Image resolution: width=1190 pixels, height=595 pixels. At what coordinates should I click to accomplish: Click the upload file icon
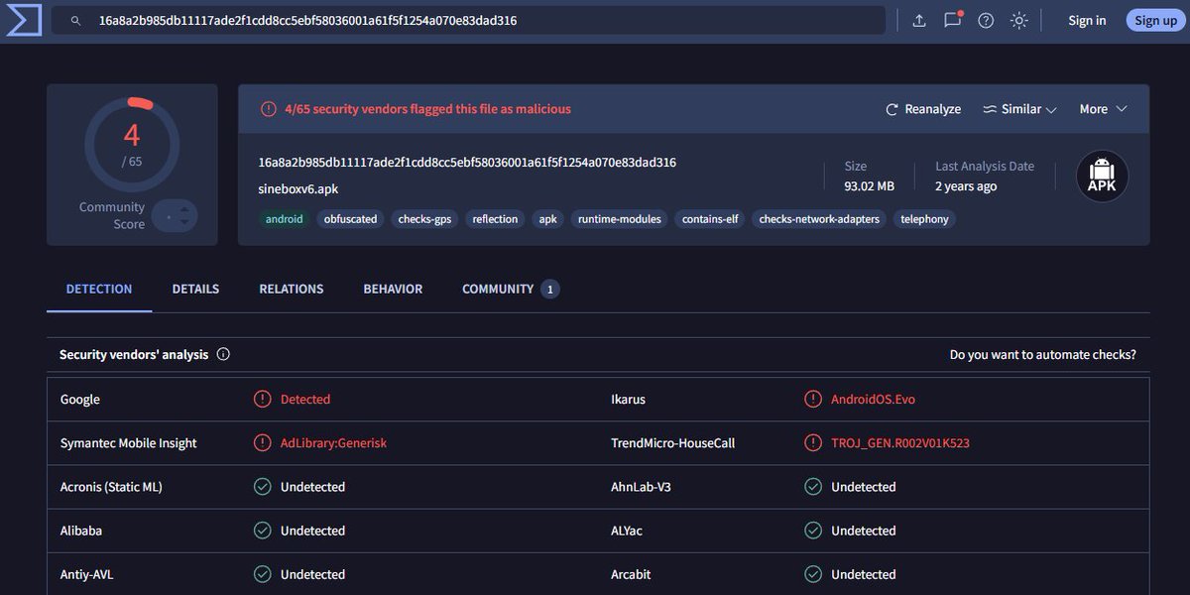[x=919, y=21]
